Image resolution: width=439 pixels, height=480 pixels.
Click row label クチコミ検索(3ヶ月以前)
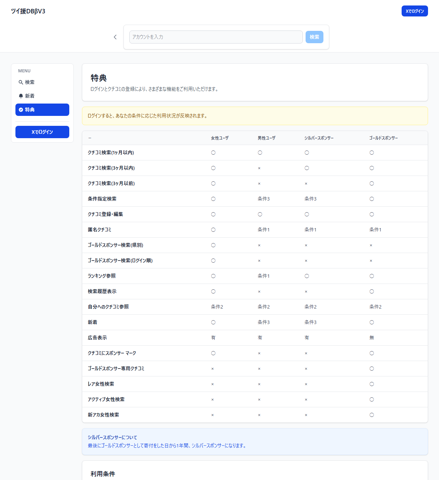tap(111, 183)
